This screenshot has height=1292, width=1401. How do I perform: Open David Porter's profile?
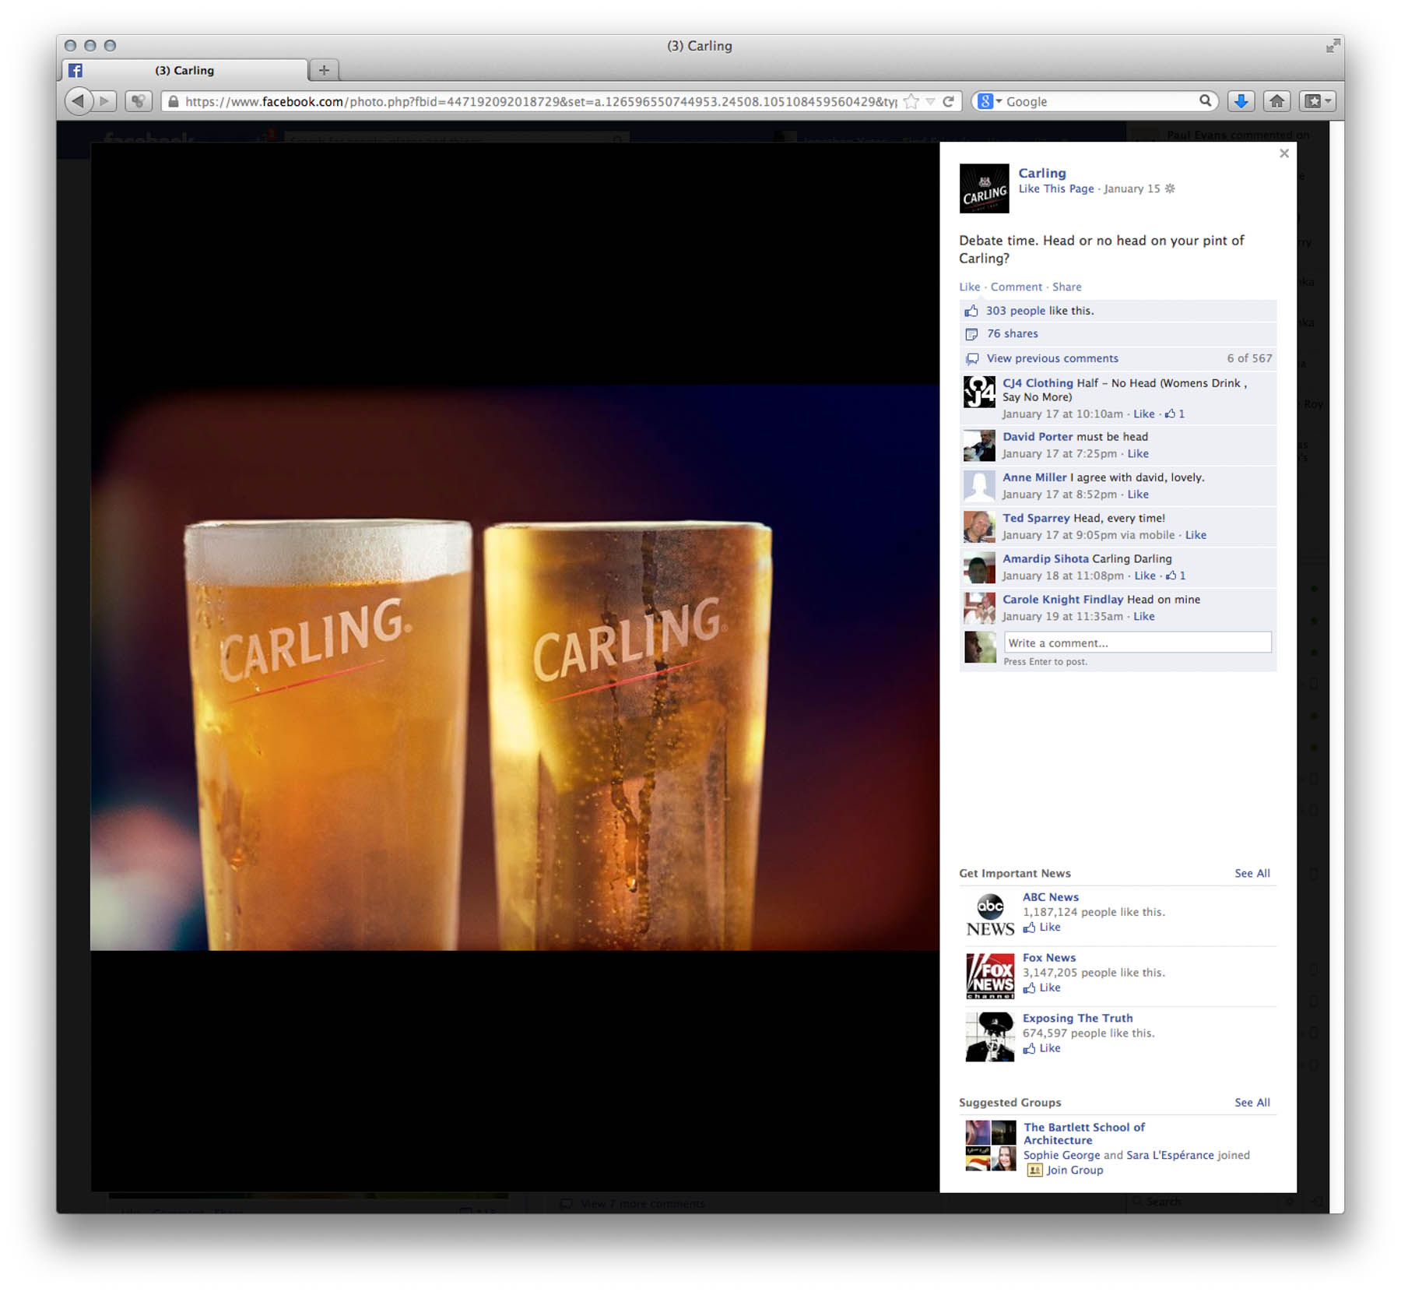(1038, 437)
